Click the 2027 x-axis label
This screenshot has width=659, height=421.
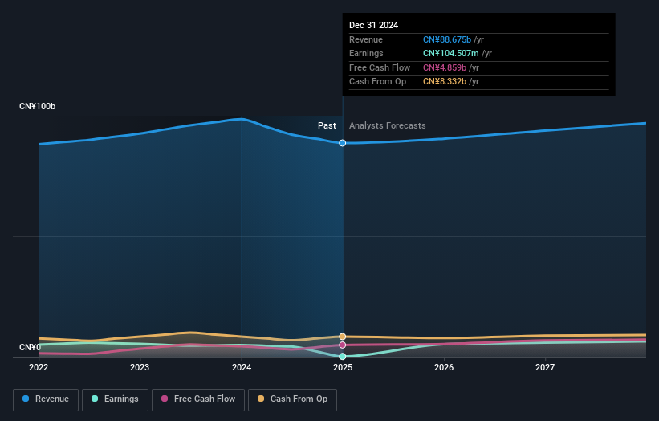[545, 367]
